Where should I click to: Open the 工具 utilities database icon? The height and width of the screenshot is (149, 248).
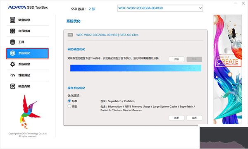(x=12, y=42)
